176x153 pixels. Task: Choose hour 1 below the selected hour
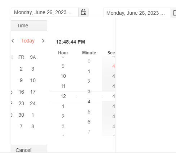[63, 106]
